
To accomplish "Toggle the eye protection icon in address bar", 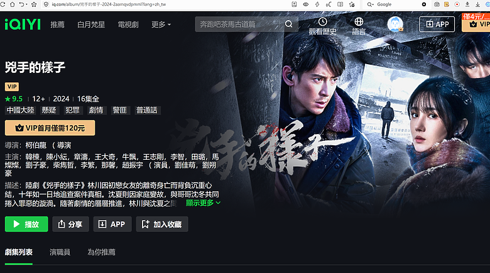I will (x=306, y=4).
